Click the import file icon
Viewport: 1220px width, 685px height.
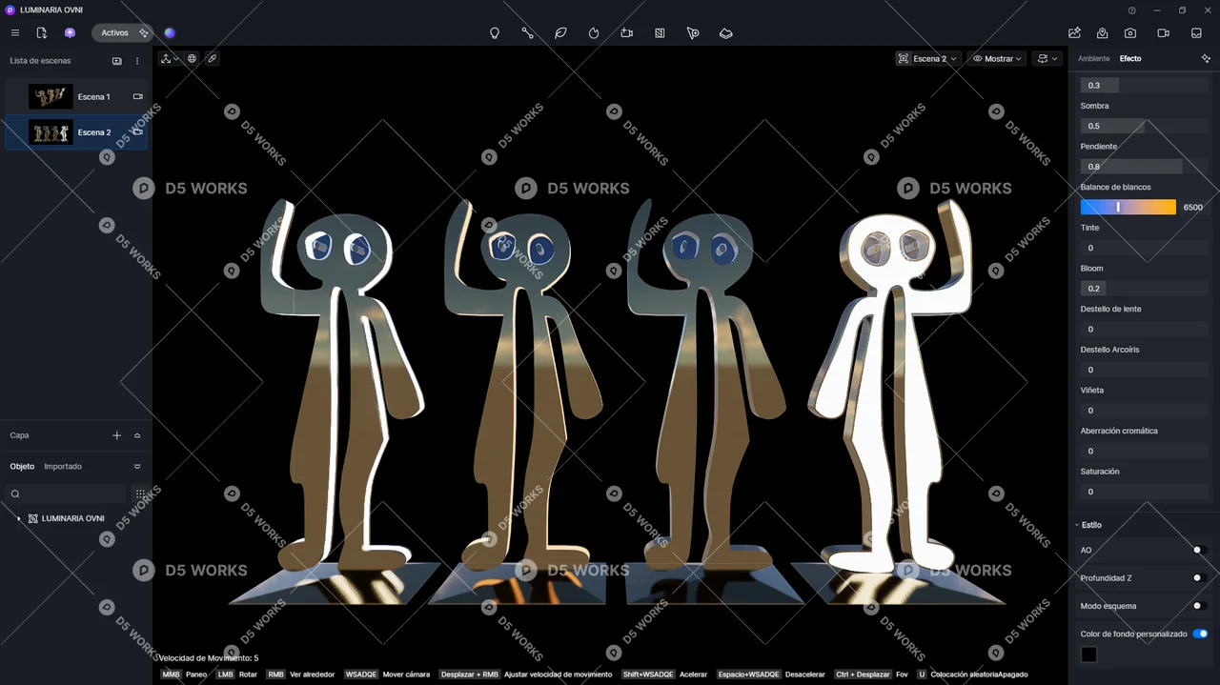point(42,32)
